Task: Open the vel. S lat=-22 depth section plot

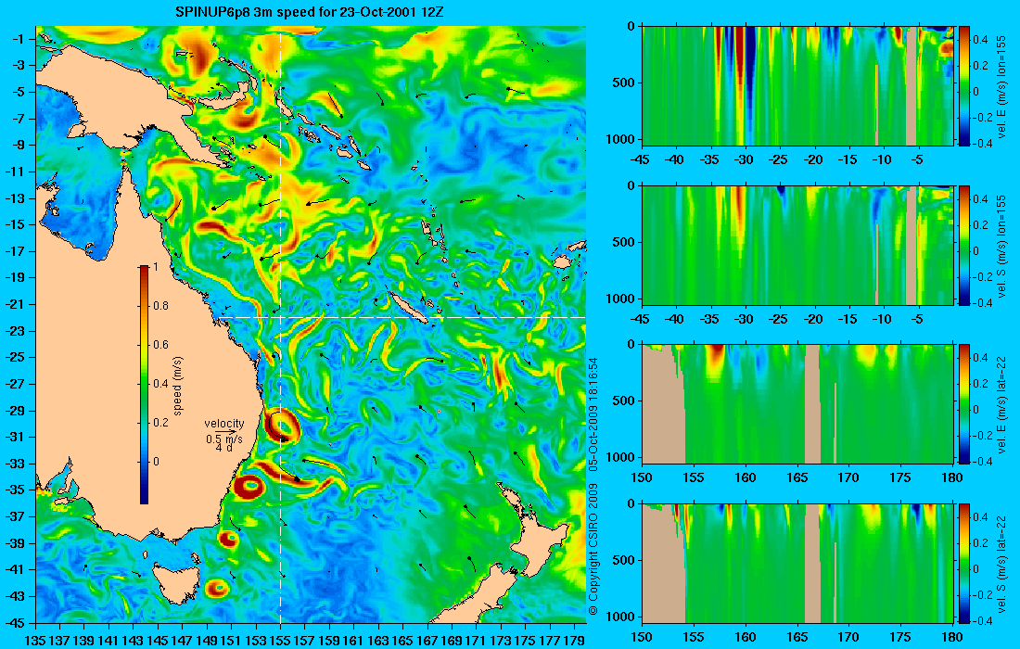Action: pos(797,563)
